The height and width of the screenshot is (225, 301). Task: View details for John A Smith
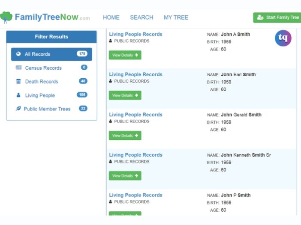(x=125, y=55)
